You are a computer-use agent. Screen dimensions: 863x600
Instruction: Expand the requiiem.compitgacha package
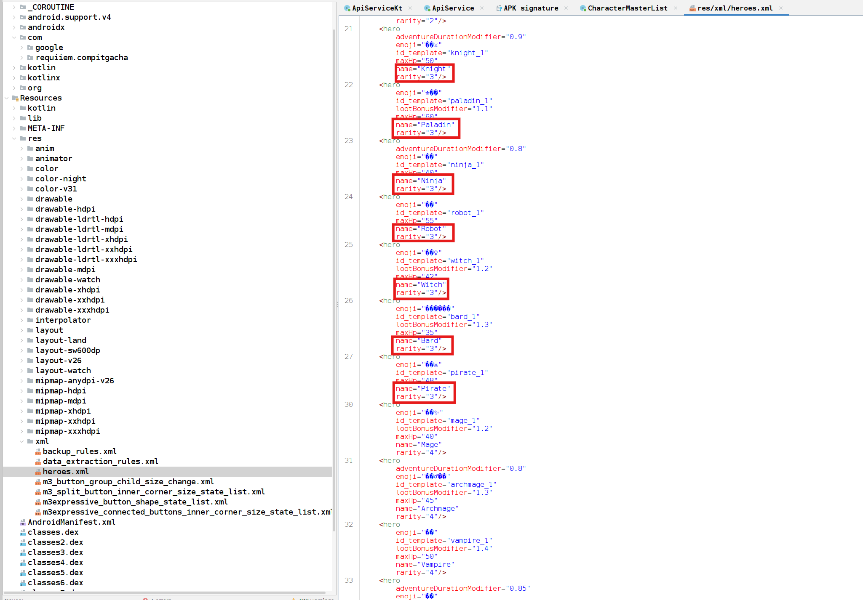(x=22, y=57)
